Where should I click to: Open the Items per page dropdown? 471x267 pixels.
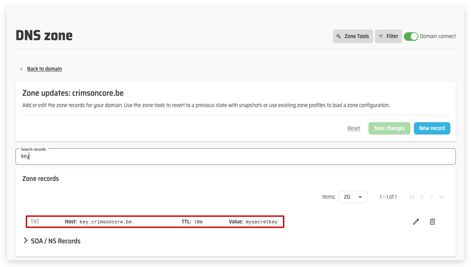tap(353, 197)
